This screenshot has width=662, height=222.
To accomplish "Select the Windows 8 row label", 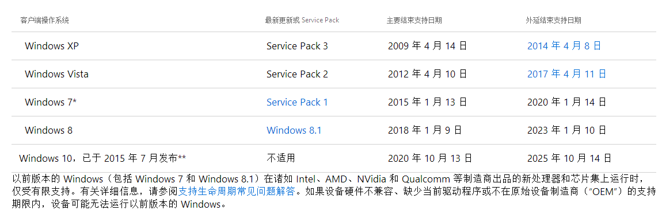I will coord(48,130).
